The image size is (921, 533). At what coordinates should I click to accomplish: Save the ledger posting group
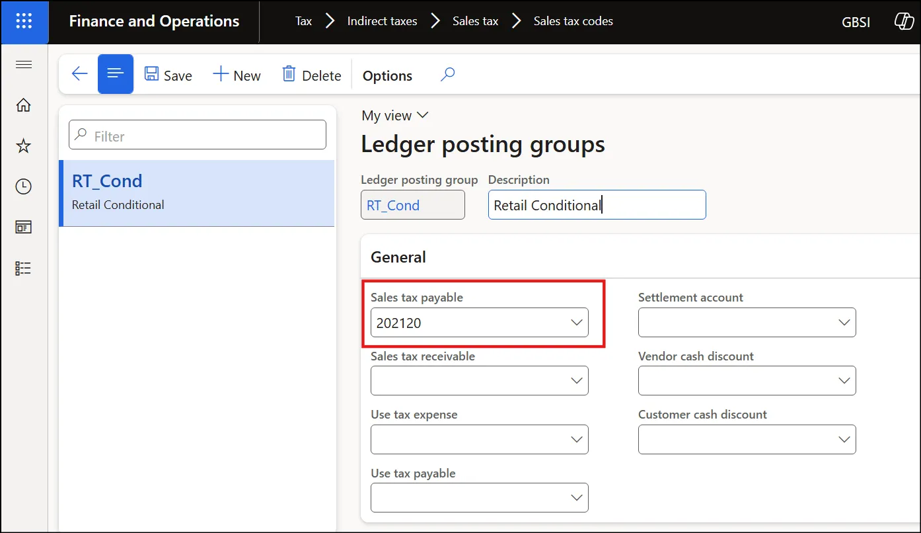pos(168,75)
